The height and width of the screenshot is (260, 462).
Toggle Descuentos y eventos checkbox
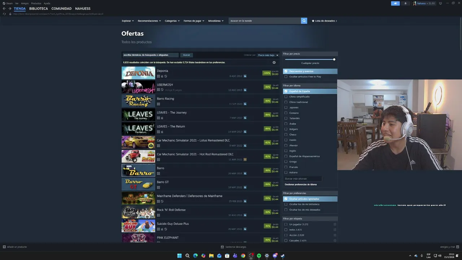286,71
